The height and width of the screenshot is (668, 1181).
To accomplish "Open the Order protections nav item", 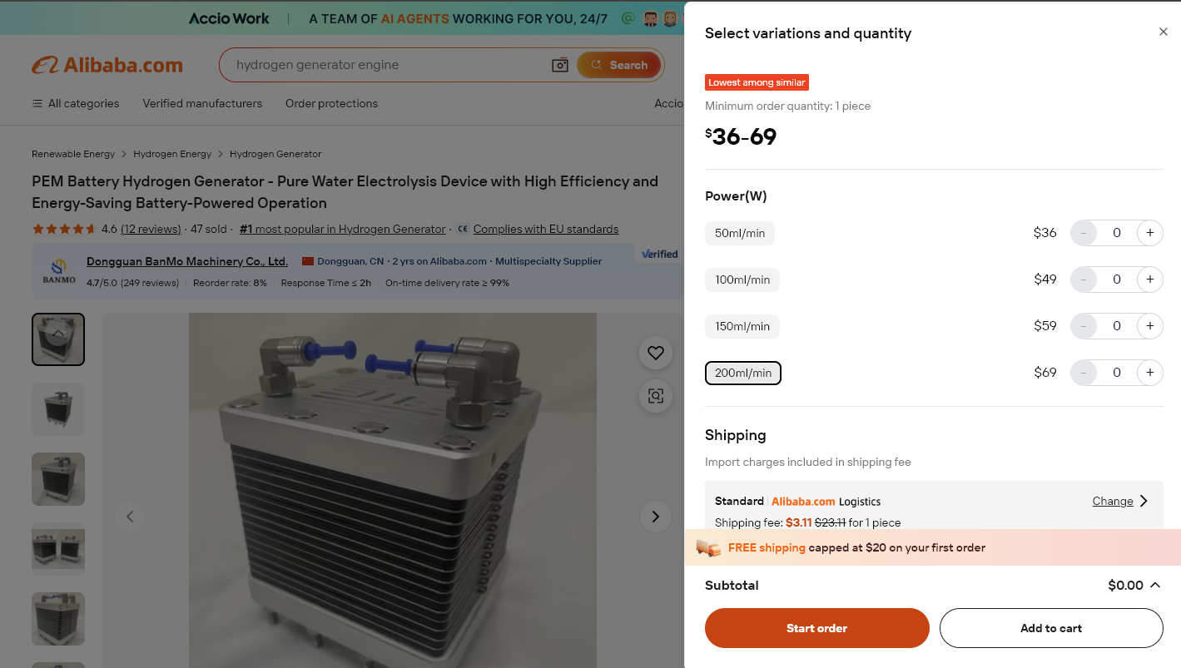I will pyautogui.click(x=331, y=103).
